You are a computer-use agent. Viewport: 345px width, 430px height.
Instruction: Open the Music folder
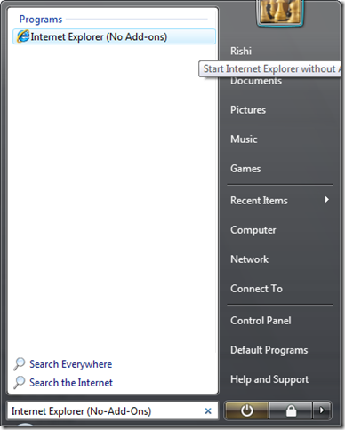click(244, 139)
